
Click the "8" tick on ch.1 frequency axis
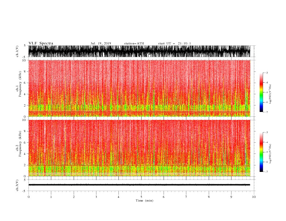(x=25, y=71)
